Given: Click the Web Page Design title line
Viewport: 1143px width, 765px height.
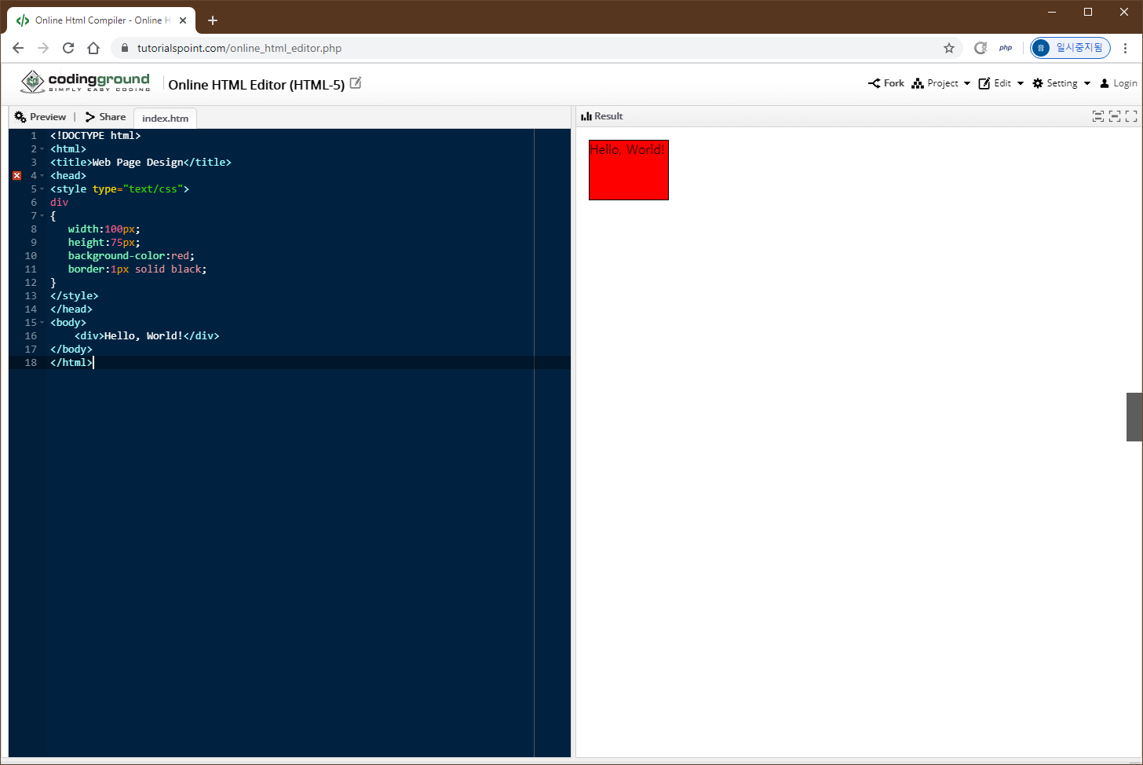Looking at the screenshot, I should pyautogui.click(x=141, y=163).
